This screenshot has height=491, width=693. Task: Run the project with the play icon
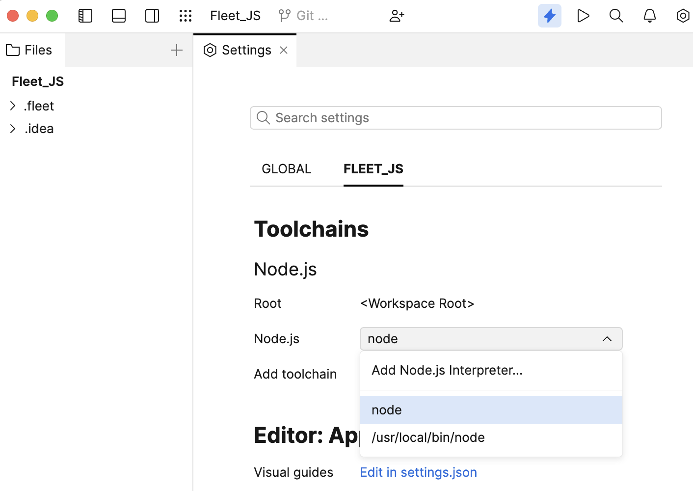(x=583, y=15)
